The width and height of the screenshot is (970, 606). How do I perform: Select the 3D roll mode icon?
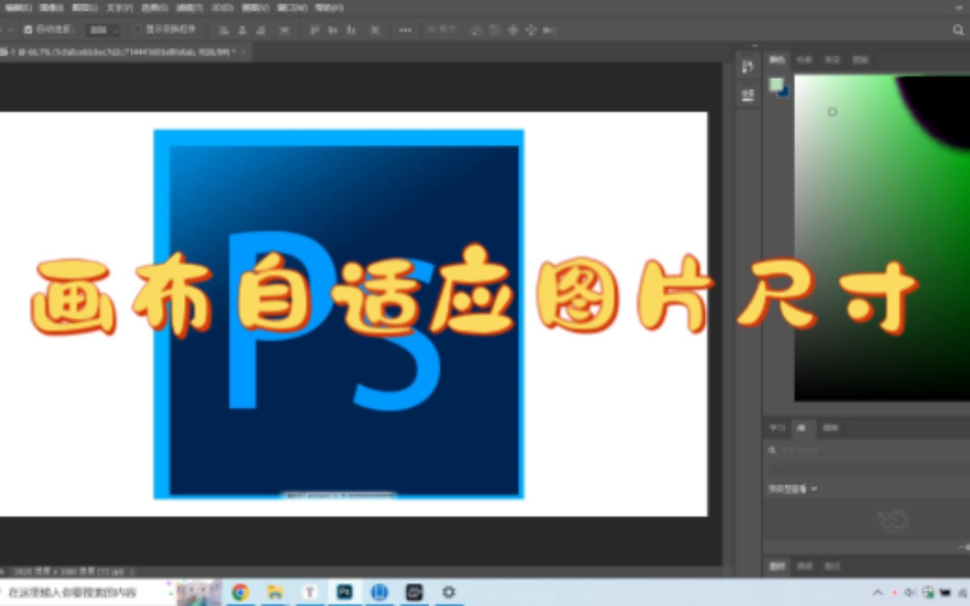(495, 30)
